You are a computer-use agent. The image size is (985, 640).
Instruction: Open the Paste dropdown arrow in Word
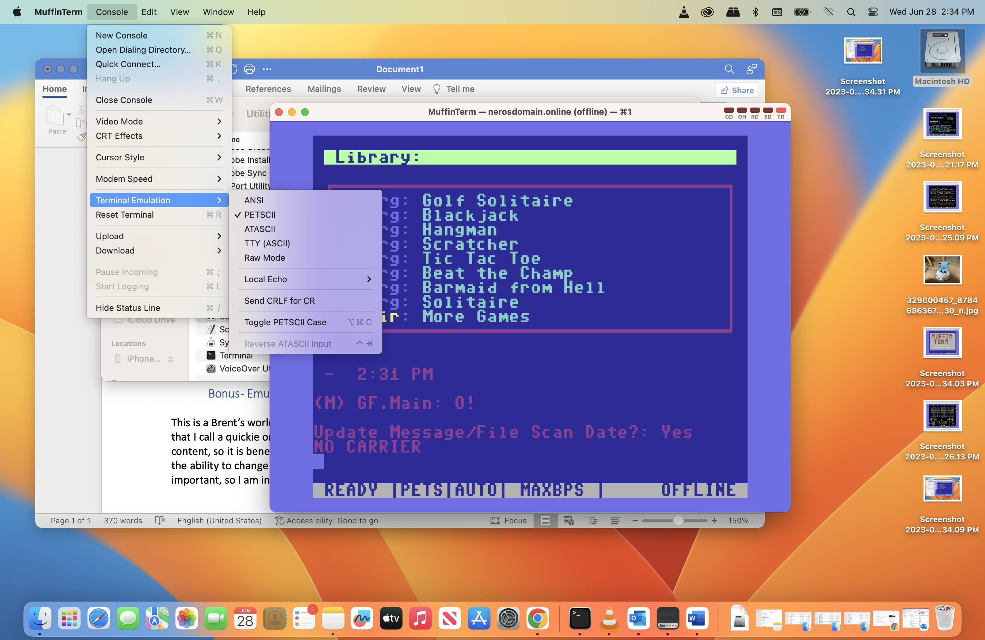click(x=69, y=114)
